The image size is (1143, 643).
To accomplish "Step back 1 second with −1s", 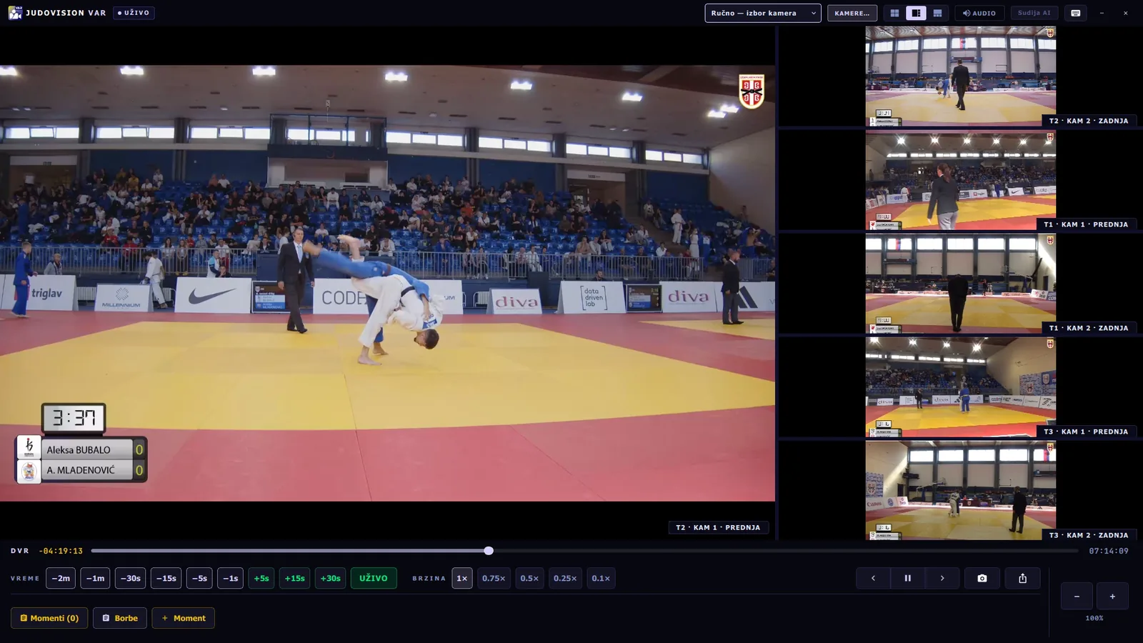I will [x=230, y=578].
